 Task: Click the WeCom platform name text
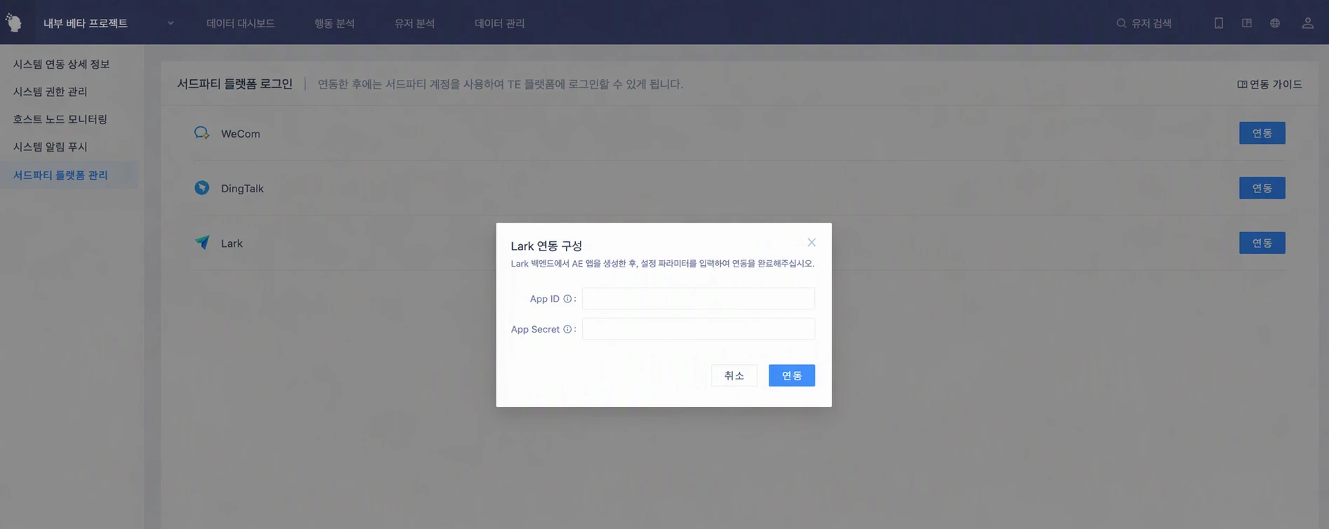(x=241, y=133)
